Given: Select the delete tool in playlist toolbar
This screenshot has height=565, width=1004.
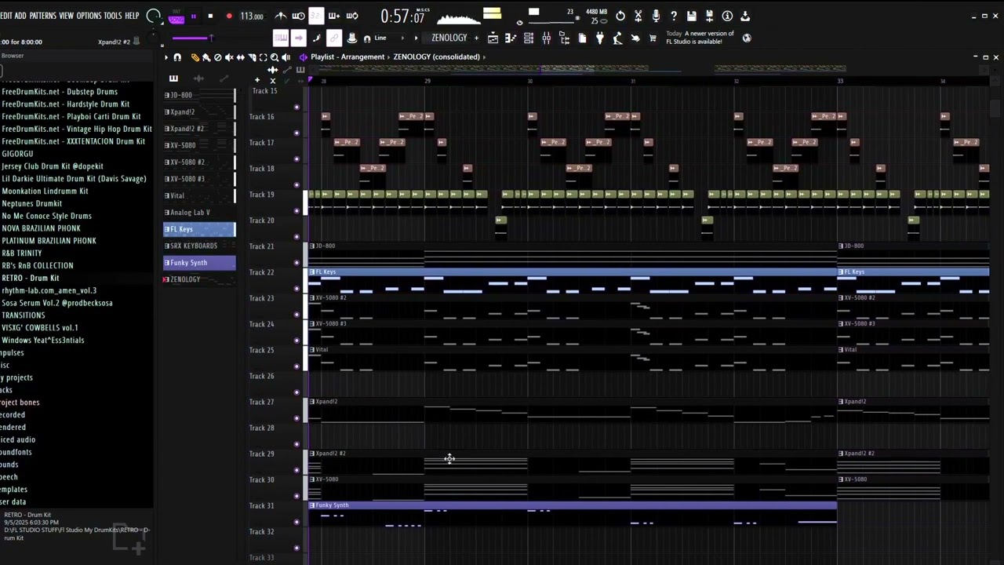Looking at the screenshot, I should (218, 57).
